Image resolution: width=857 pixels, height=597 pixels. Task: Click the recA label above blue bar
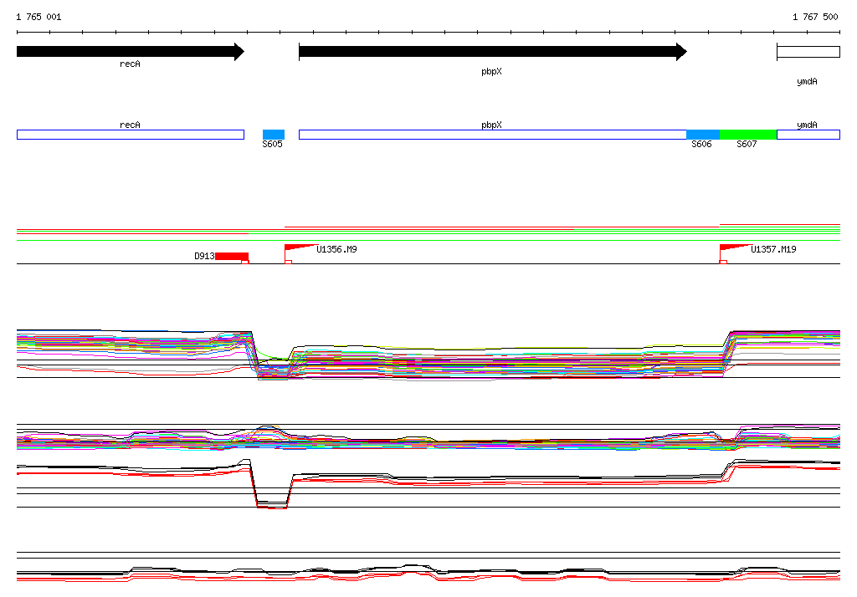pyautogui.click(x=130, y=125)
